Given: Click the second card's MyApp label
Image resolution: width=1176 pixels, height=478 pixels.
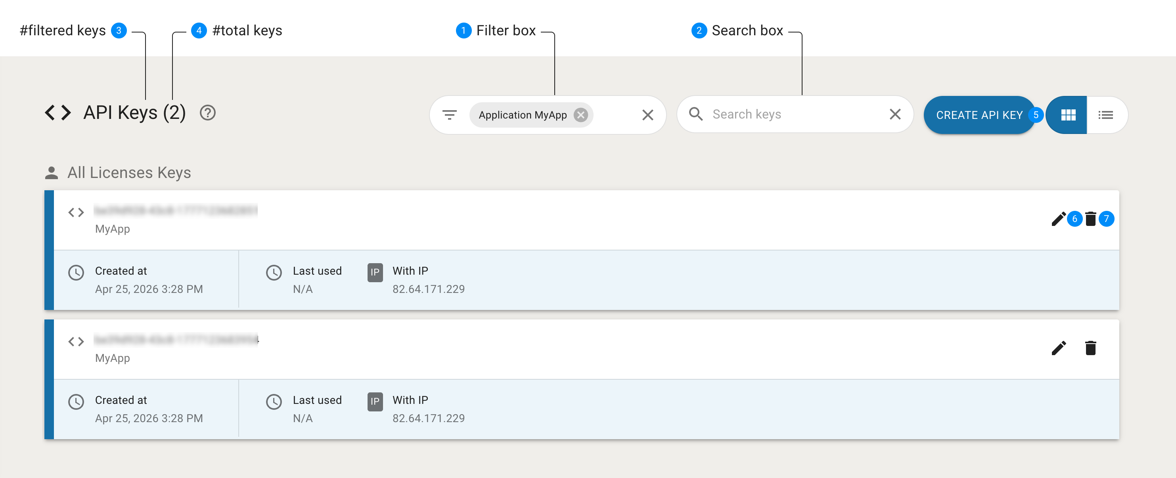Looking at the screenshot, I should click(112, 358).
